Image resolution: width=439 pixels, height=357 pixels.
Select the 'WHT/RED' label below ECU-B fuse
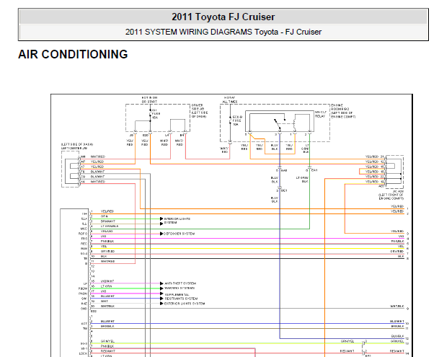click(224, 150)
